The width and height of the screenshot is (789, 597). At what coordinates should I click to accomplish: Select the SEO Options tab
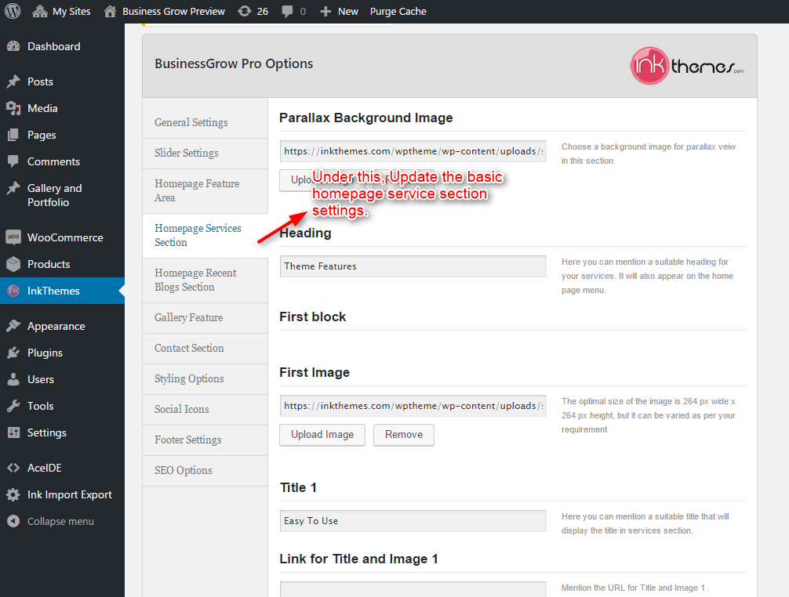[184, 470]
